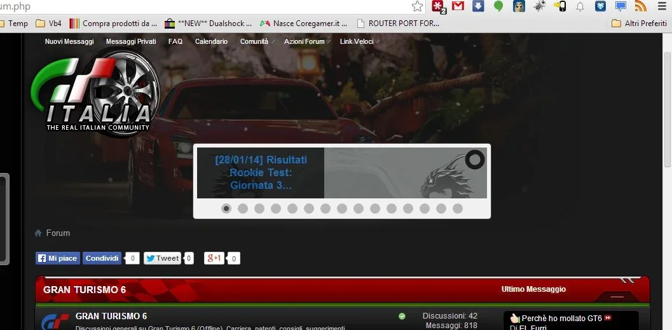
Task: Click the Facebook Mi piace button
Action: (x=58, y=258)
